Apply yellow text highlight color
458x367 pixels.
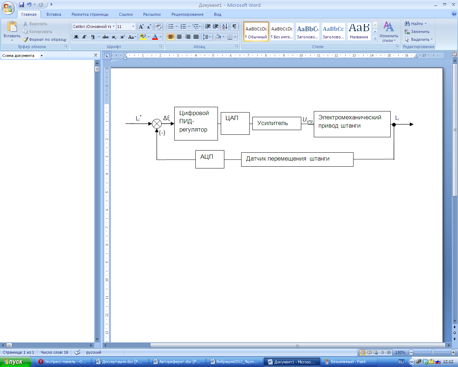click(143, 37)
